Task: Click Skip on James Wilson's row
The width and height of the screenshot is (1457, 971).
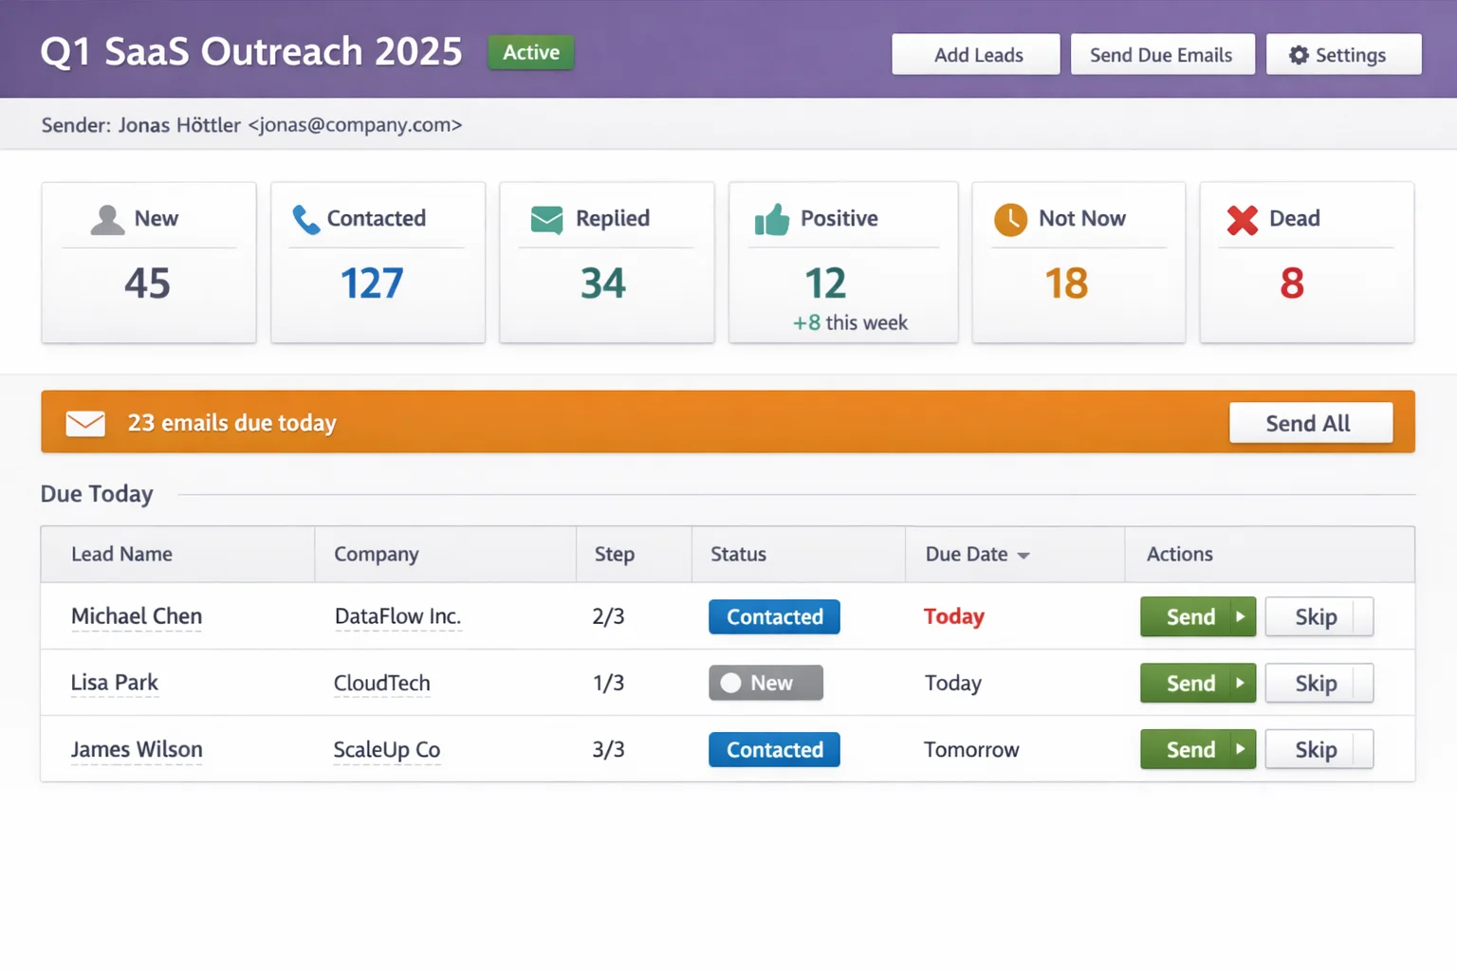Action: click(x=1319, y=749)
